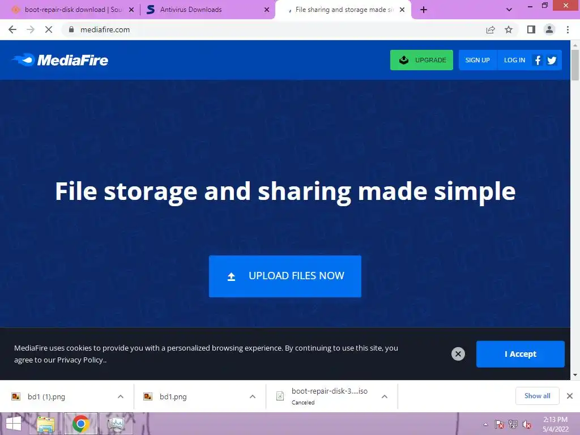The height and width of the screenshot is (435, 580).
Task: Click the taskbar clock 2:13 PM
Action: (555, 424)
